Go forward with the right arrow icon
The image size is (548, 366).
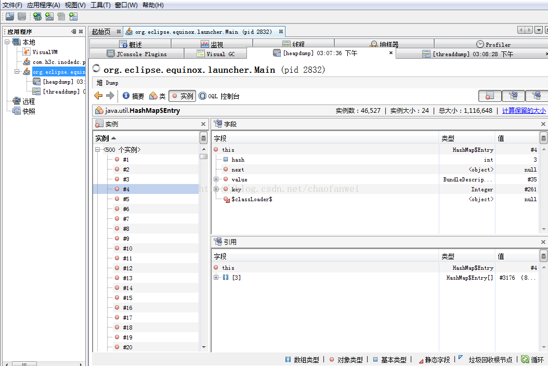coord(110,96)
